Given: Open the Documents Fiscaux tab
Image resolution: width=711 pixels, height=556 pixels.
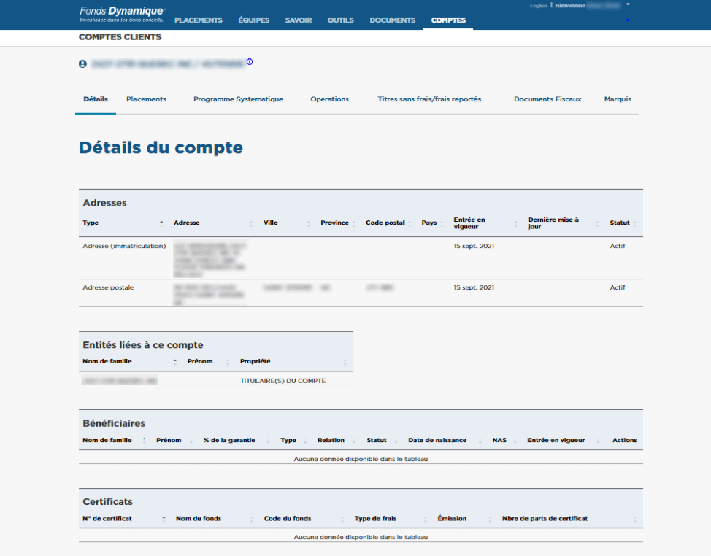Looking at the screenshot, I should pos(547,99).
